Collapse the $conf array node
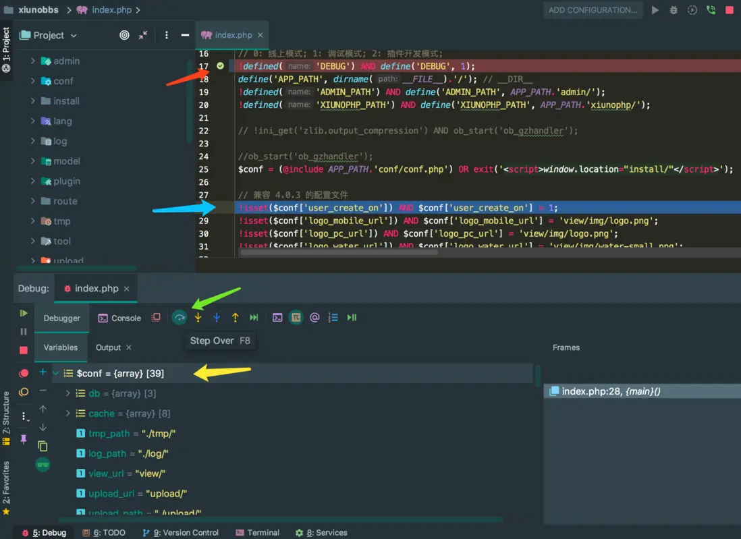The width and height of the screenshot is (741, 539). tap(56, 373)
